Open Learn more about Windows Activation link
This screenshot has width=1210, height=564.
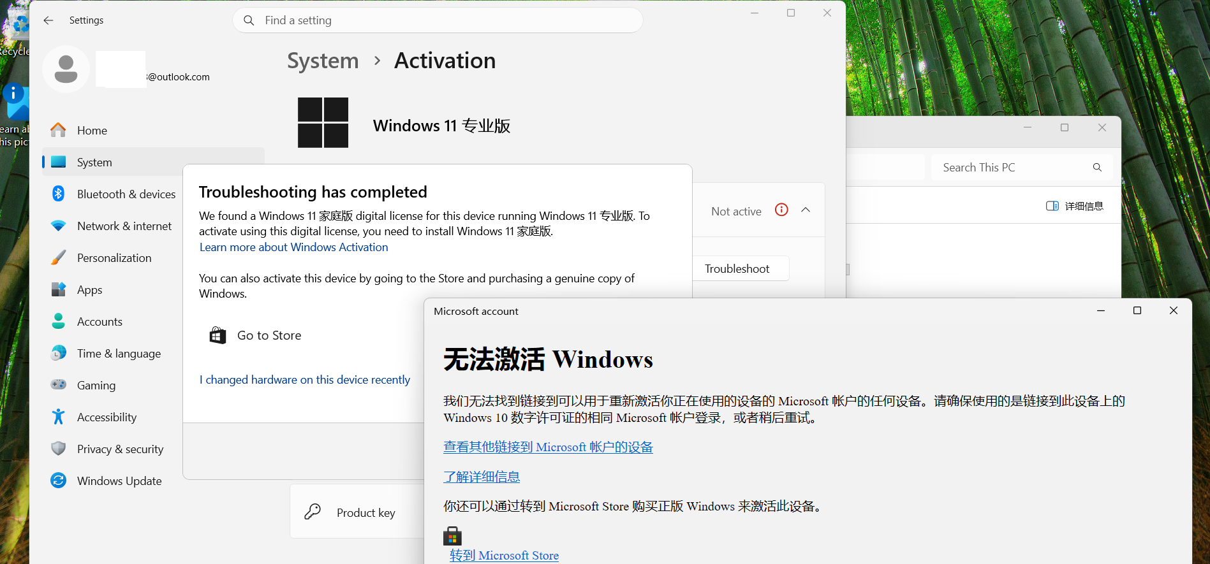coord(293,247)
